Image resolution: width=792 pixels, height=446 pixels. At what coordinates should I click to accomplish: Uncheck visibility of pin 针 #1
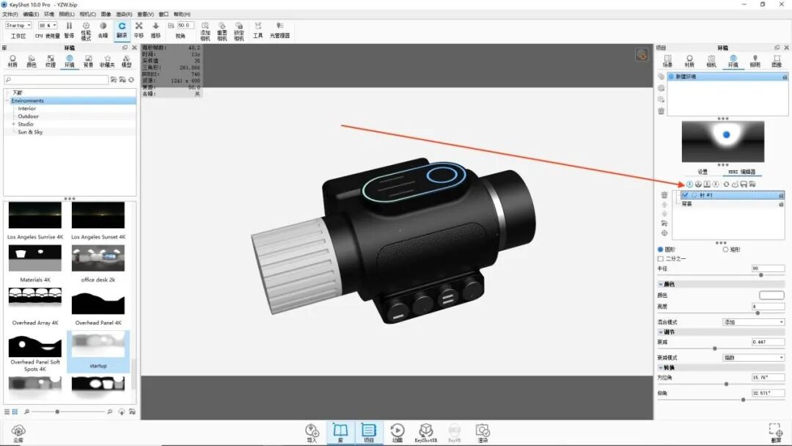pyautogui.click(x=686, y=195)
